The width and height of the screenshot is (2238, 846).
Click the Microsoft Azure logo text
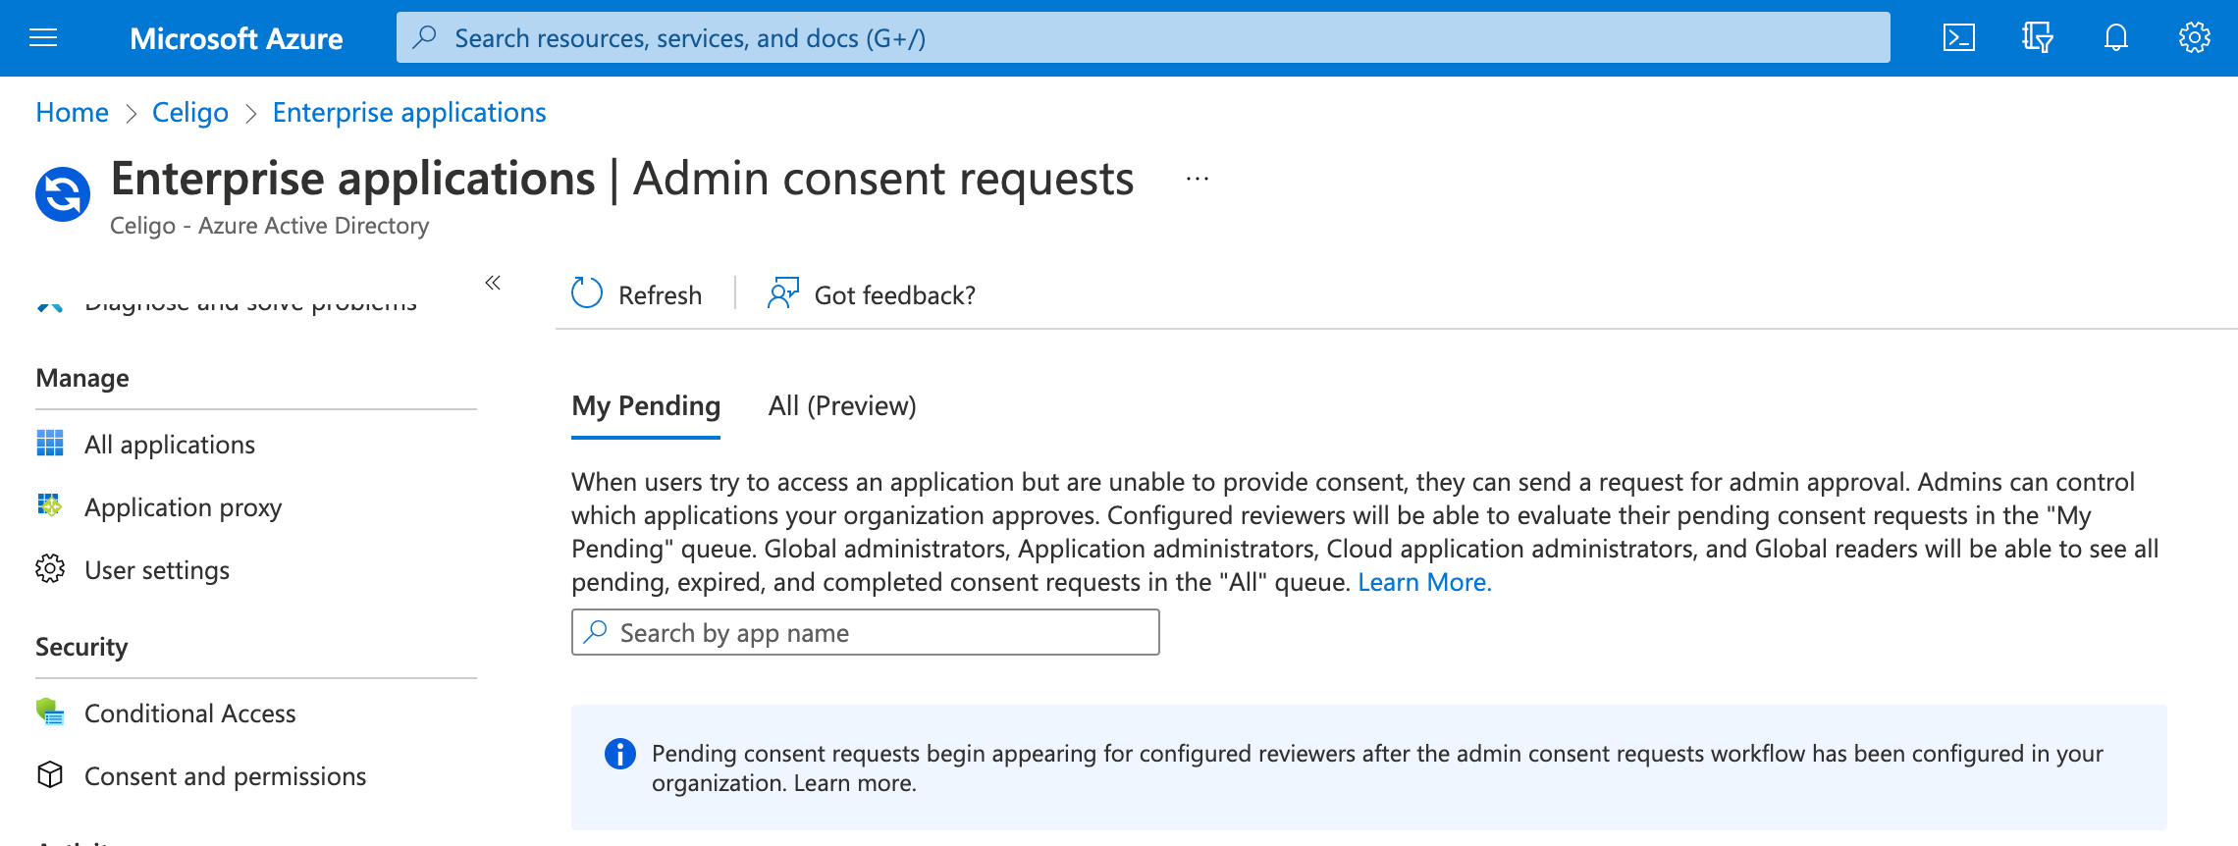237,38
